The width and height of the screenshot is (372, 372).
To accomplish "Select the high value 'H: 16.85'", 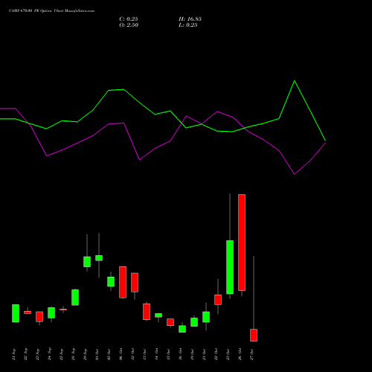I will point(190,19).
